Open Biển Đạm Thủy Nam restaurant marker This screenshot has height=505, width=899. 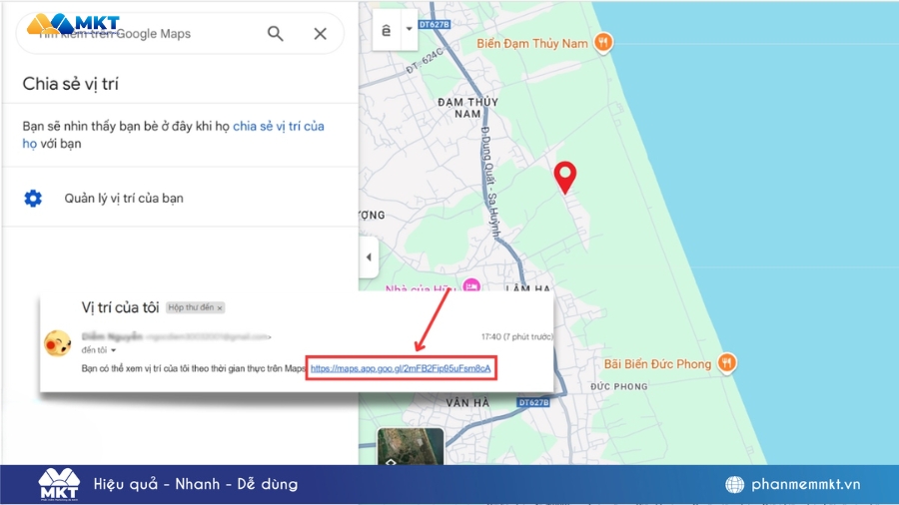click(x=602, y=42)
